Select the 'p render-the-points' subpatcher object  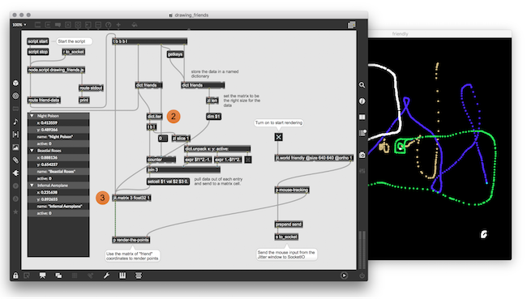pos(131,240)
